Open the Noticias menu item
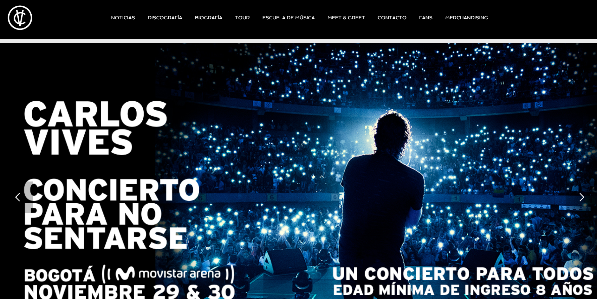The image size is (597, 299). pyautogui.click(x=123, y=18)
